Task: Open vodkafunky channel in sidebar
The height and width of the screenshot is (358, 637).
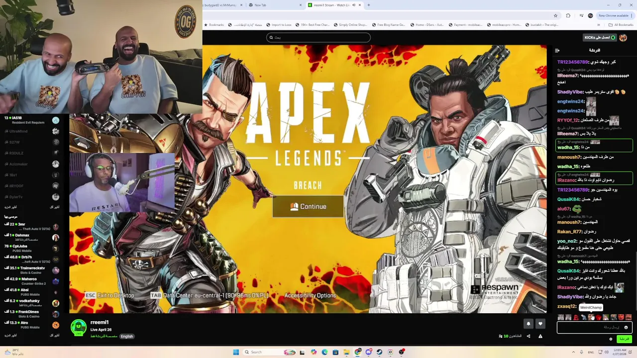Action: pyautogui.click(x=31, y=303)
